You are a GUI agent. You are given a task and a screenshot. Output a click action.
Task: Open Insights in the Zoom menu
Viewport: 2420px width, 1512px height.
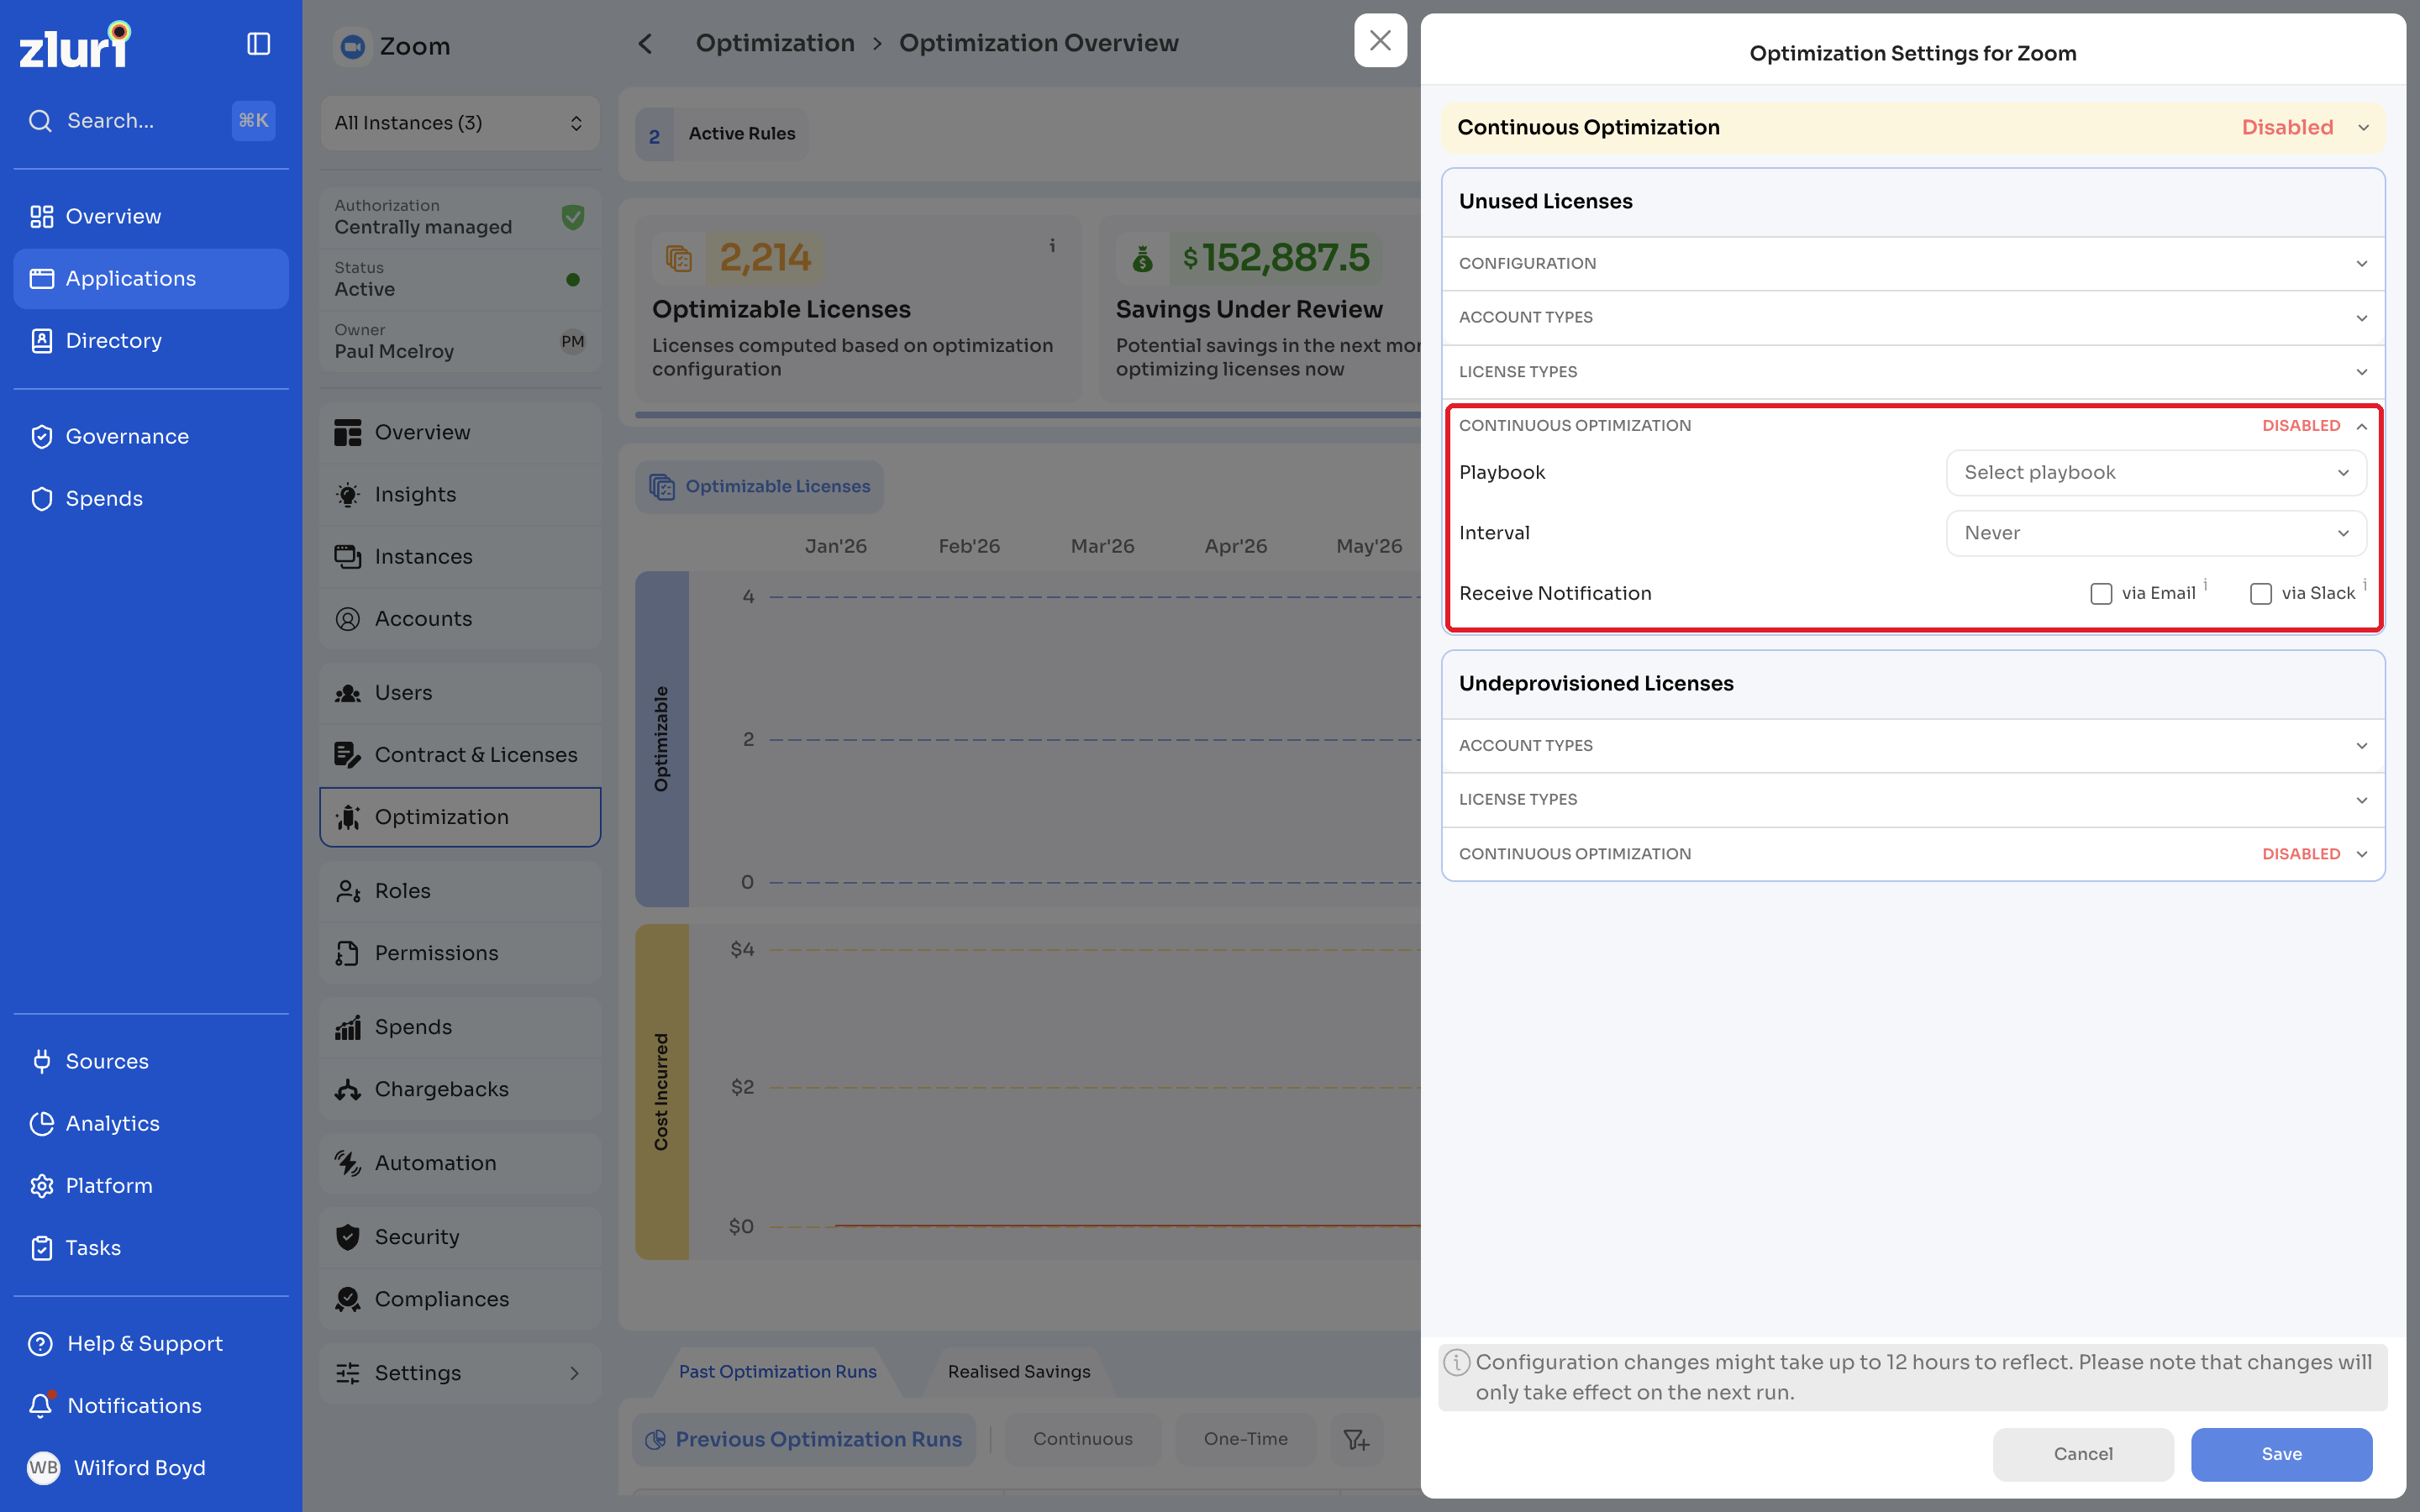460,494
